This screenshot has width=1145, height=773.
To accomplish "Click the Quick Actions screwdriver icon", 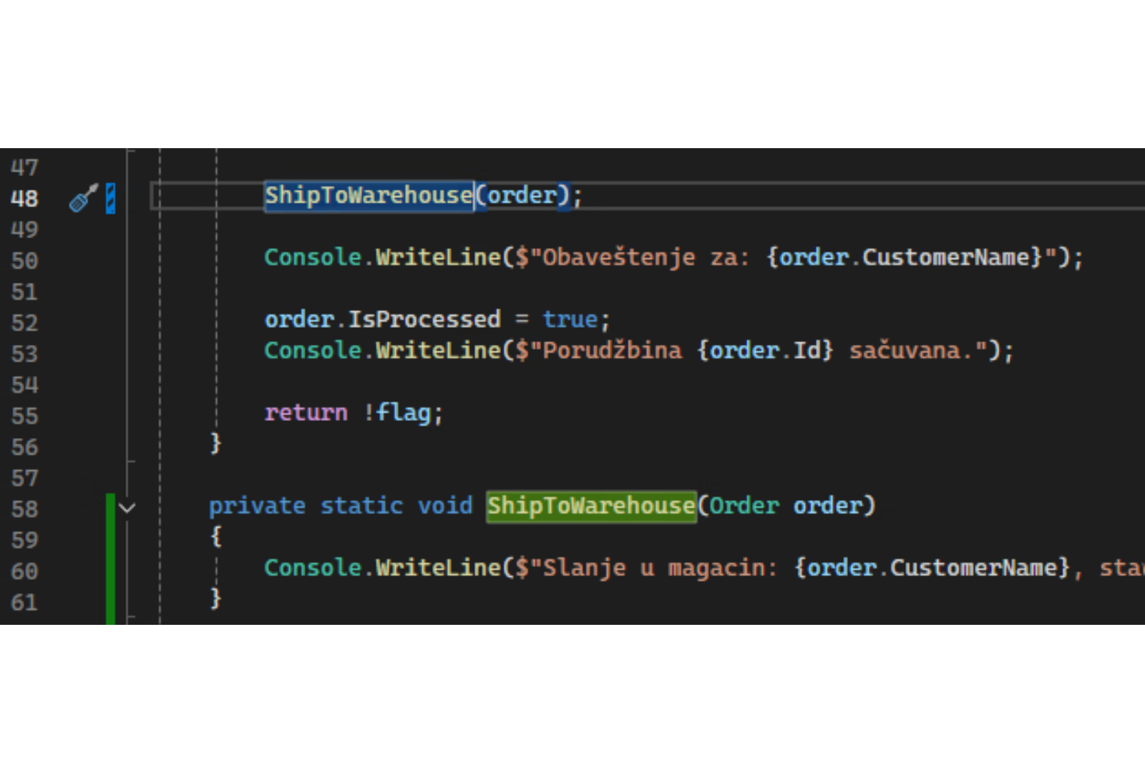I will (x=83, y=198).
